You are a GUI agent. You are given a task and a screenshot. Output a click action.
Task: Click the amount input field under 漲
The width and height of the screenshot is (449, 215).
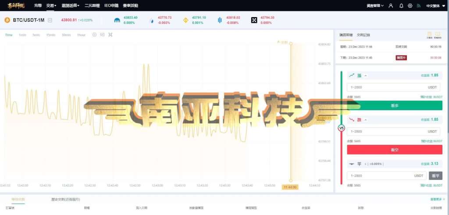393,87
